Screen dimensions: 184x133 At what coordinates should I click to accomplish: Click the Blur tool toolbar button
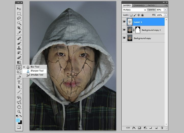tap(19, 67)
